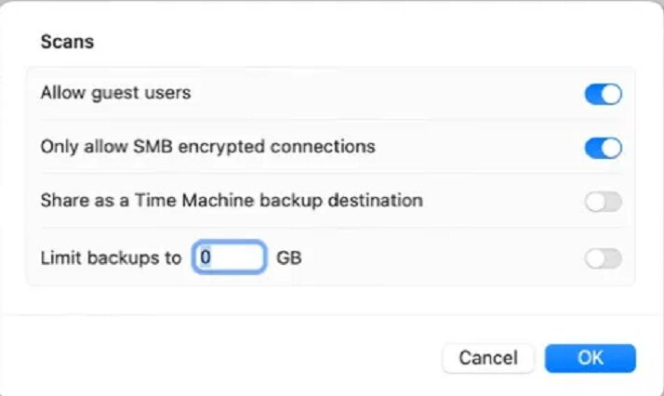664x396 pixels.
Task: Save Scans share options with blue OK
Action: [x=590, y=358]
